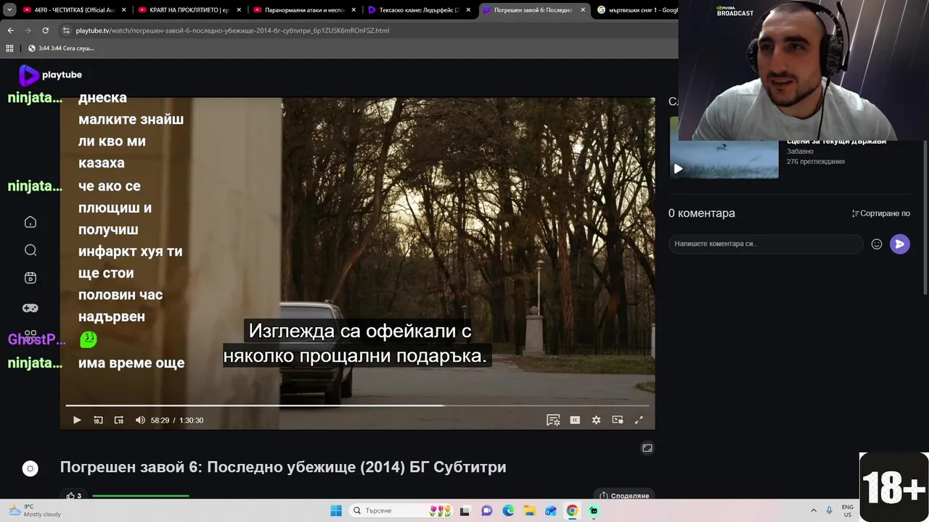The width and height of the screenshot is (929, 522).
Task: Switch to 4€F0 - ЧЕСТИТКА$ tab
Action: point(75,10)
